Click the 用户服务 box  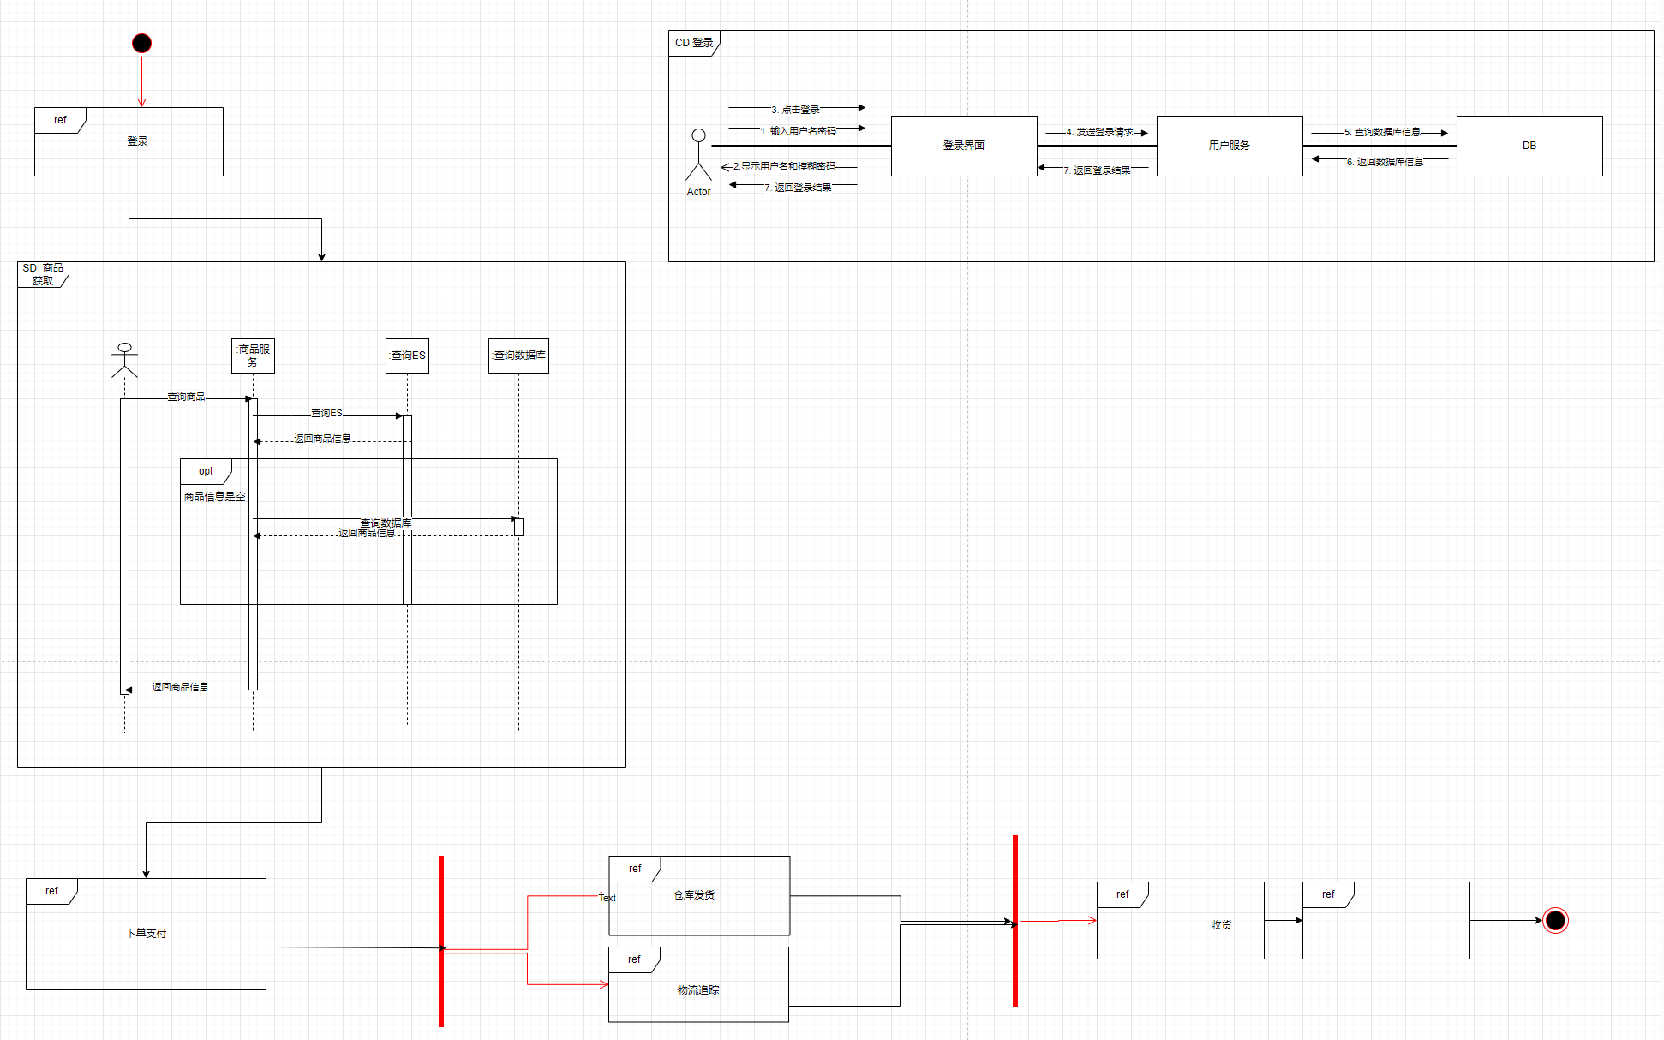[1230, 146]
